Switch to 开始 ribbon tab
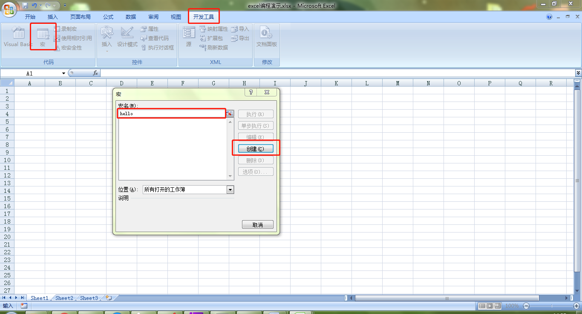 click(30, 17)
